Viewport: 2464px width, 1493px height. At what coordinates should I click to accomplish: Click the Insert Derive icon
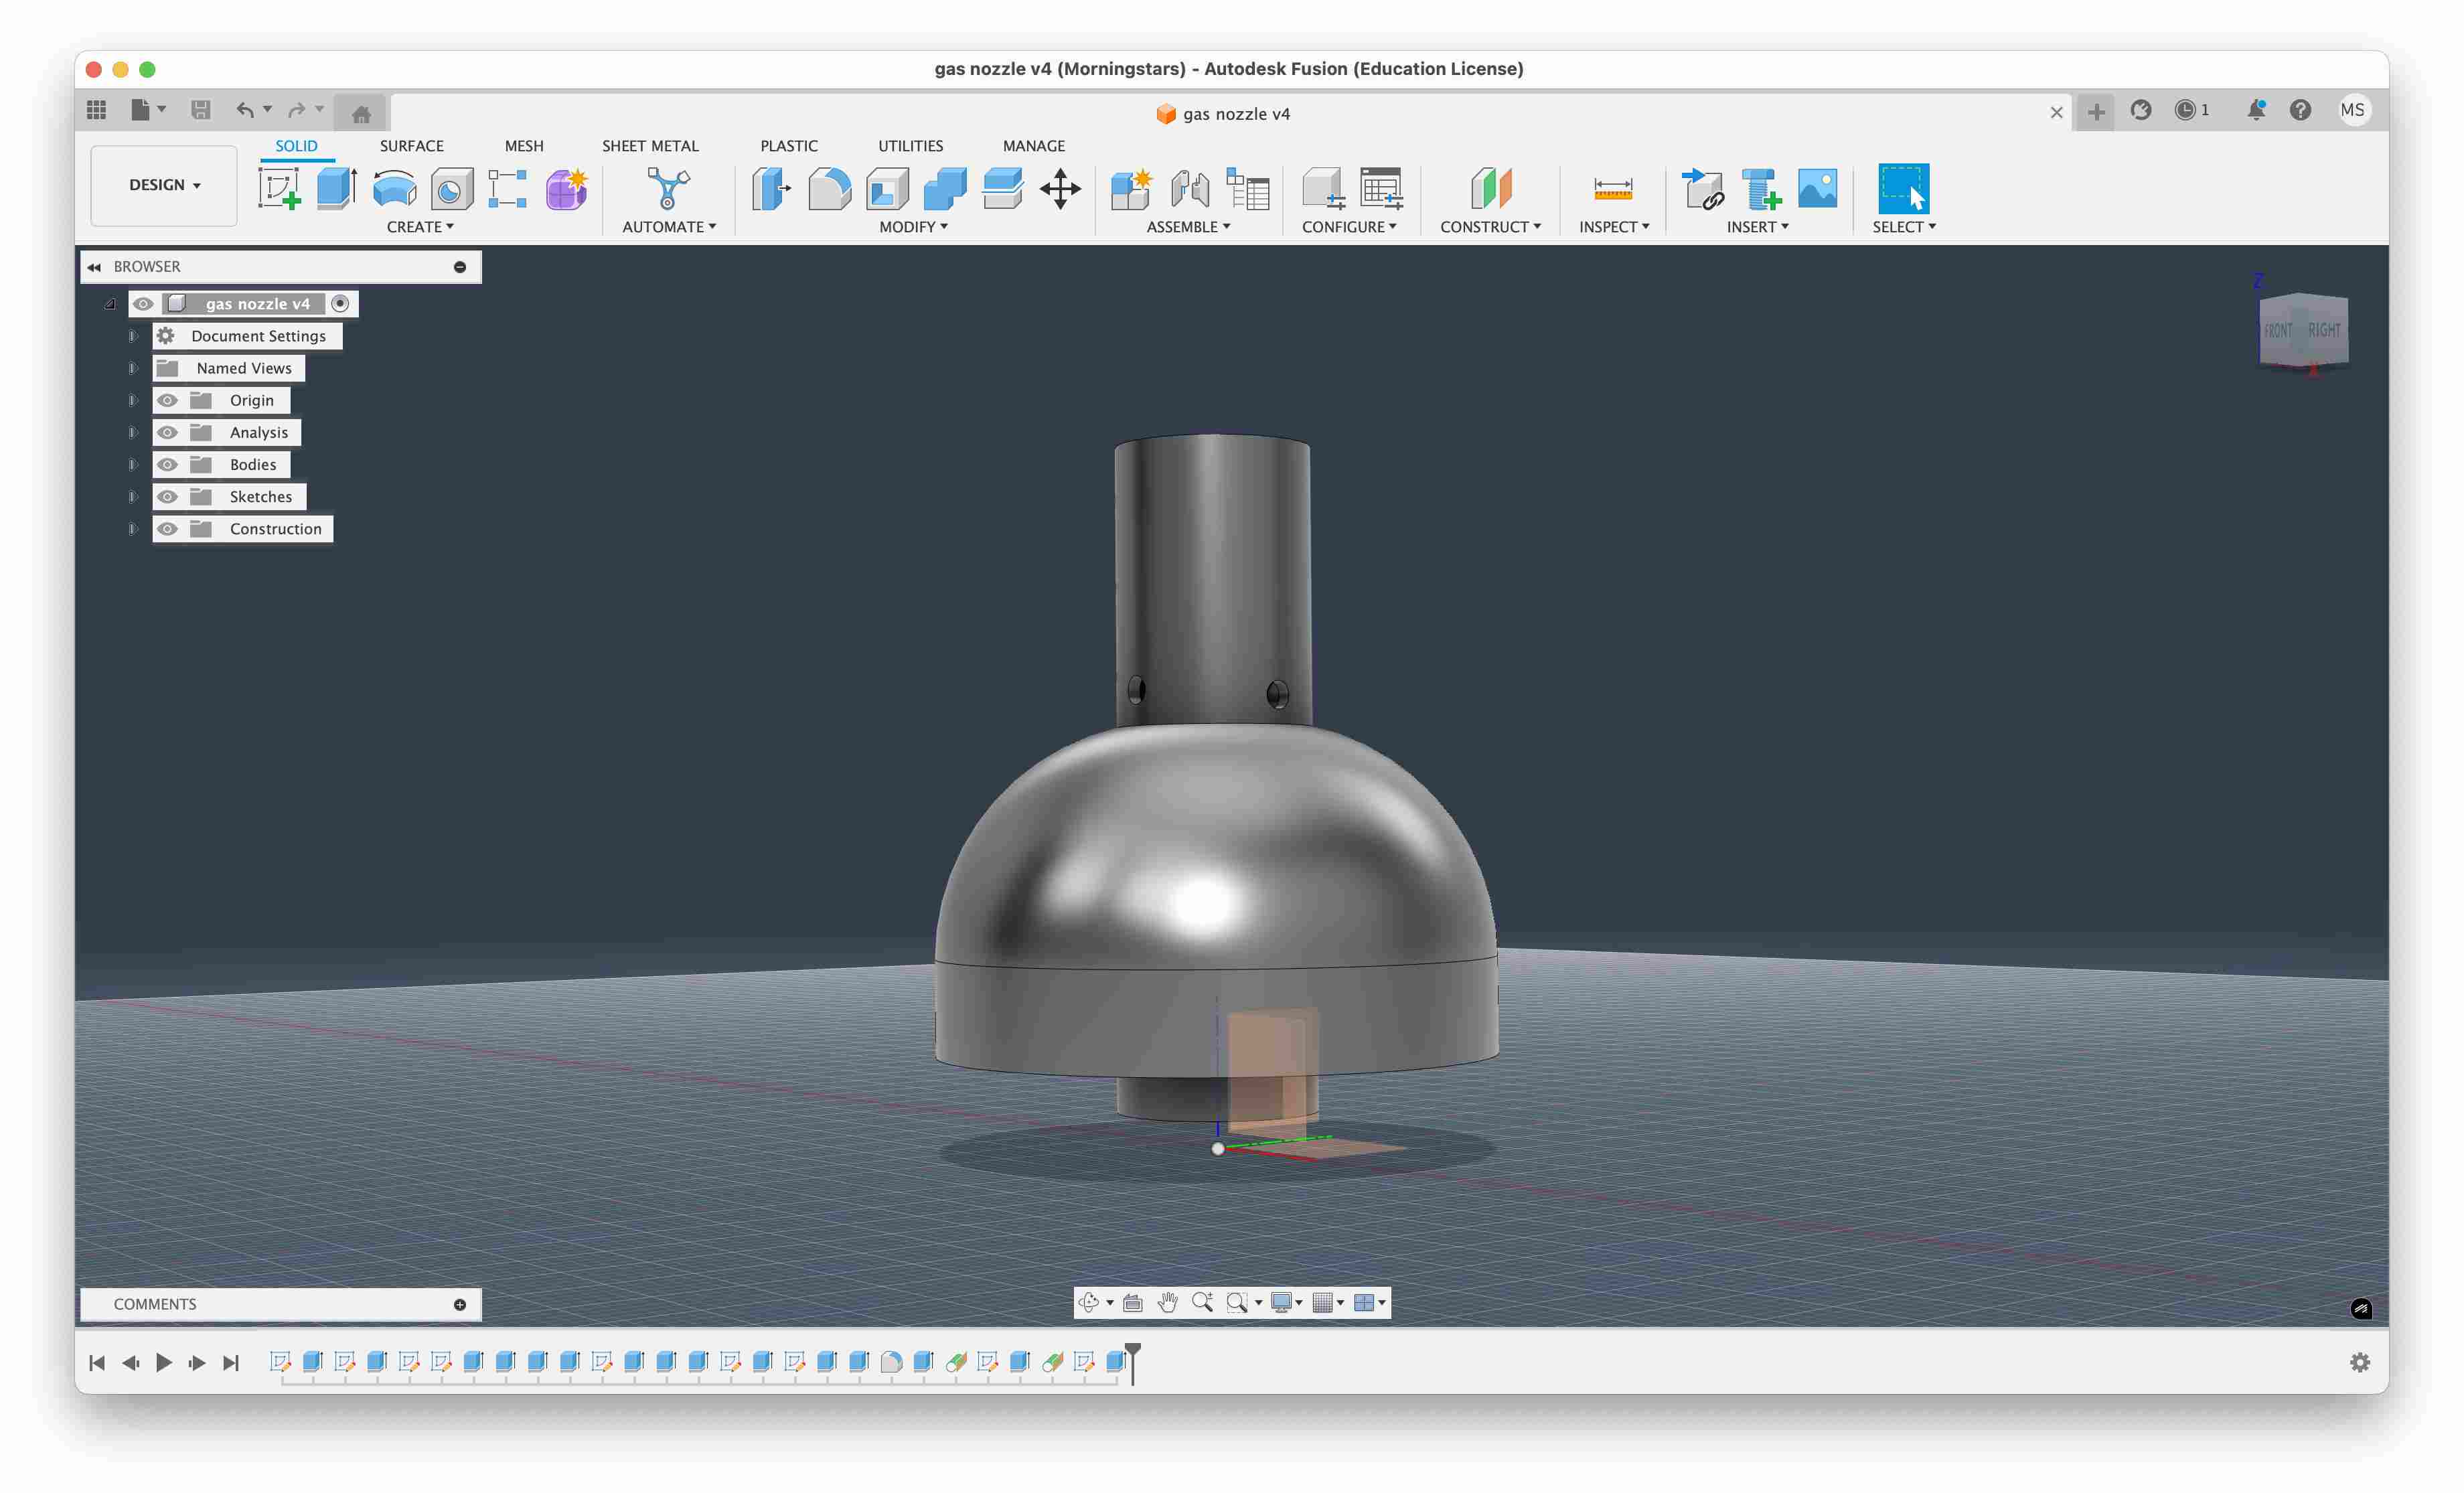(x=1703, y=188)
